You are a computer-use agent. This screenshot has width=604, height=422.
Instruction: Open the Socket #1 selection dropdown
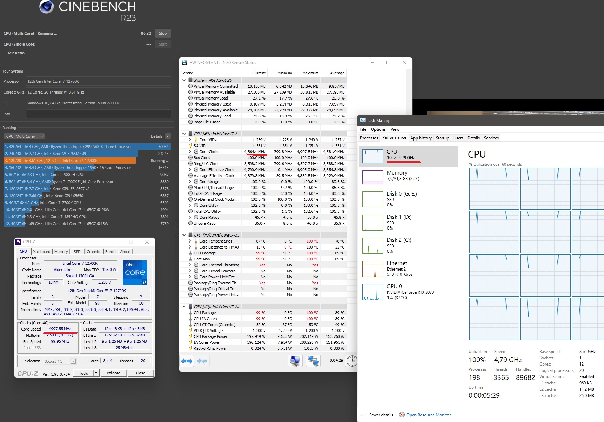[60, 361]
